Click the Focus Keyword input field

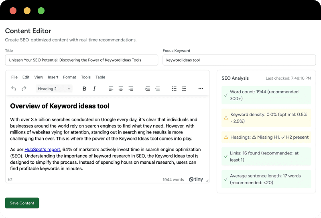[239, 60]
